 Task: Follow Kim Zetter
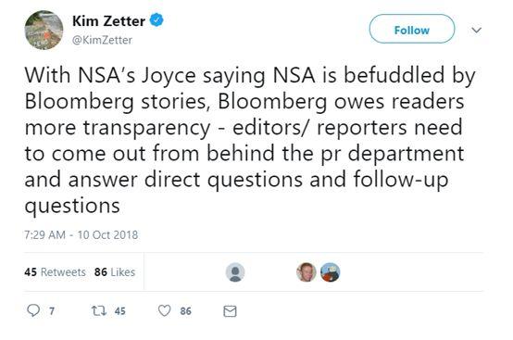[x=412, y=29]
